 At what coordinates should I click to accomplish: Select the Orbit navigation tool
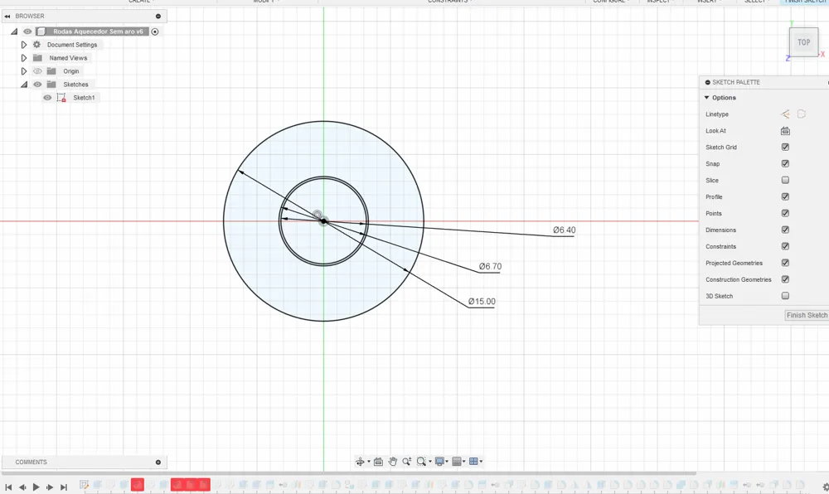point(360,462)
